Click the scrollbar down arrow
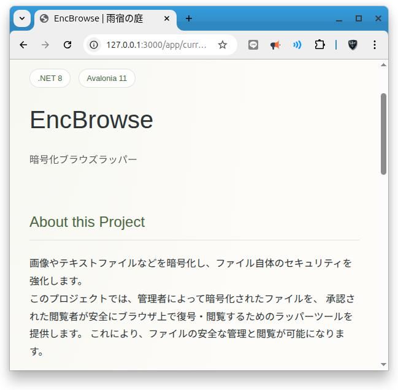398x390 pixels. coord(383,364)
